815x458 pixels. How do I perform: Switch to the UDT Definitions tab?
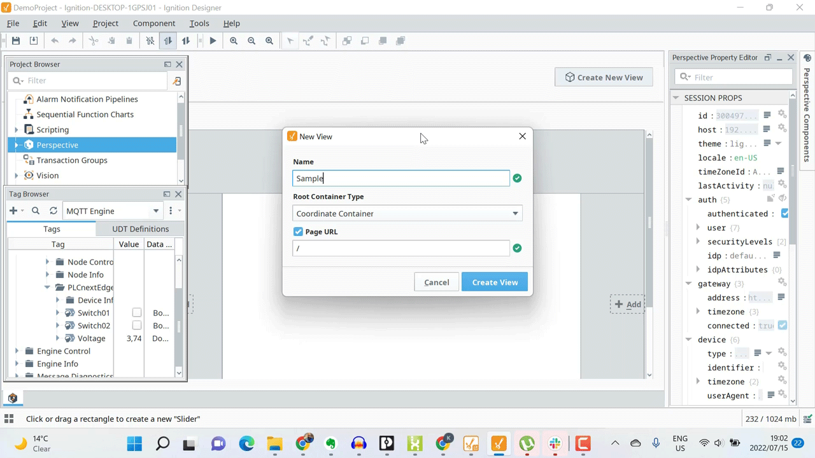(x=141, y=229)
